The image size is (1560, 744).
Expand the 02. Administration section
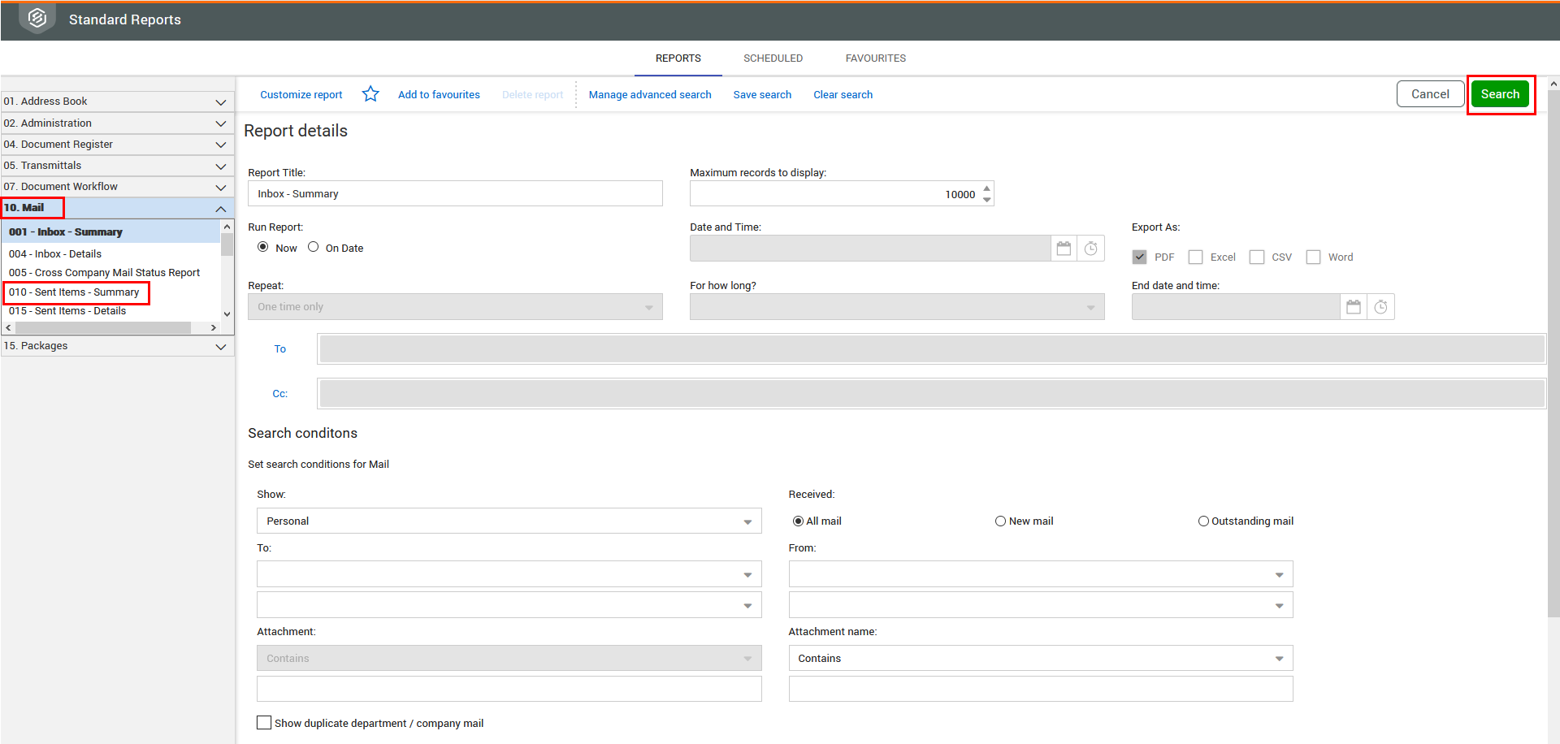(117, 123)
